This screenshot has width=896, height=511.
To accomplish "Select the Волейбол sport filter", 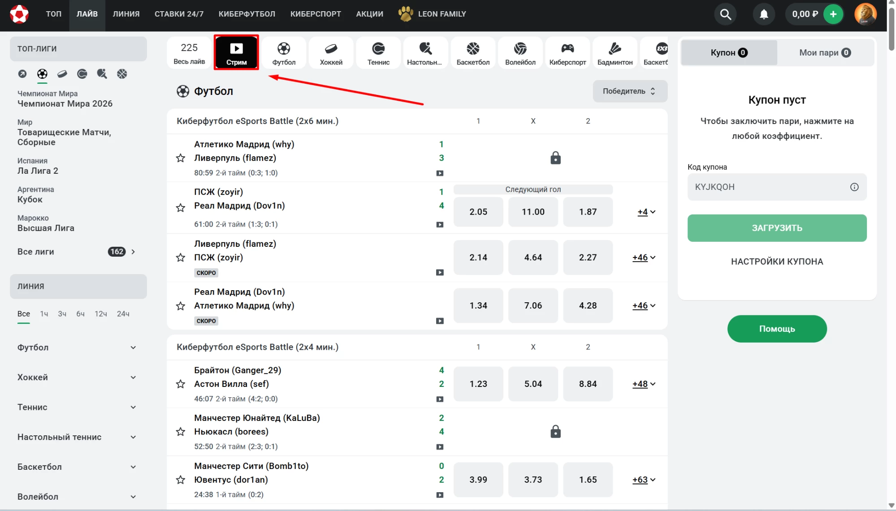I will [520, 53].
